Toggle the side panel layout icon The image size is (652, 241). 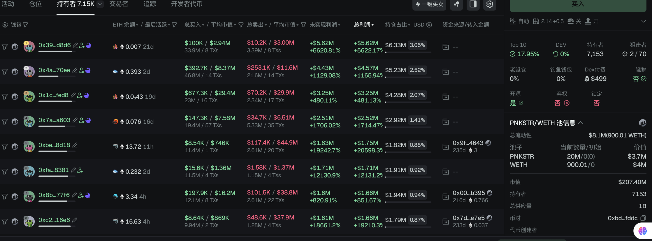pyautogui.click(x=473, y=4)
